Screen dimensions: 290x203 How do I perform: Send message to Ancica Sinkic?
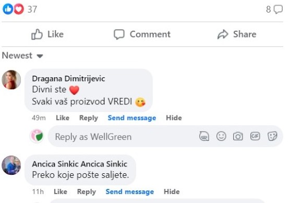(x=130, y=192)
